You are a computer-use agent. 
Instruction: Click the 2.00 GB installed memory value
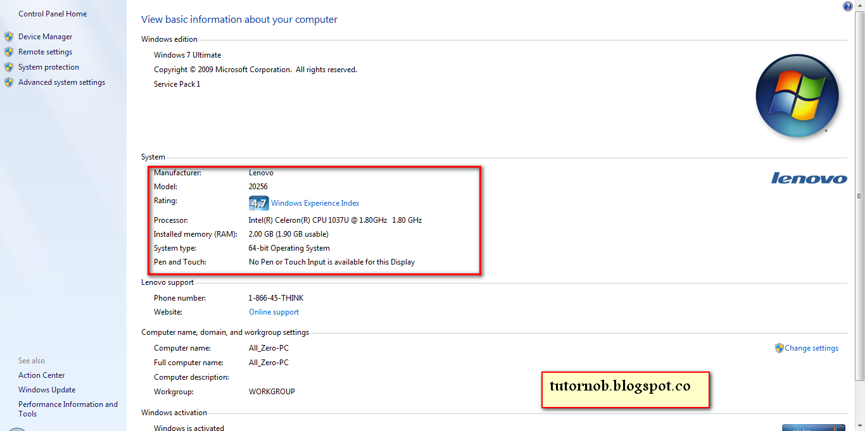[288, 234]
